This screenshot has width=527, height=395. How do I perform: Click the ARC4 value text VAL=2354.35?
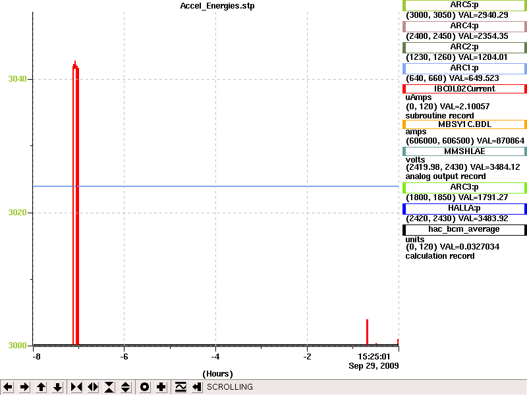pos(484,36)
